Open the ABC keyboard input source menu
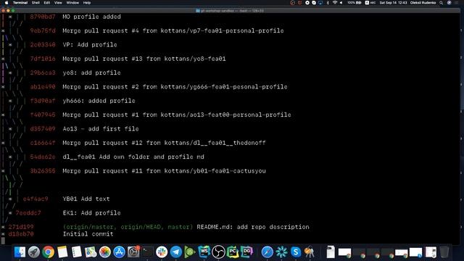464x261 pixels. point(370,3)
